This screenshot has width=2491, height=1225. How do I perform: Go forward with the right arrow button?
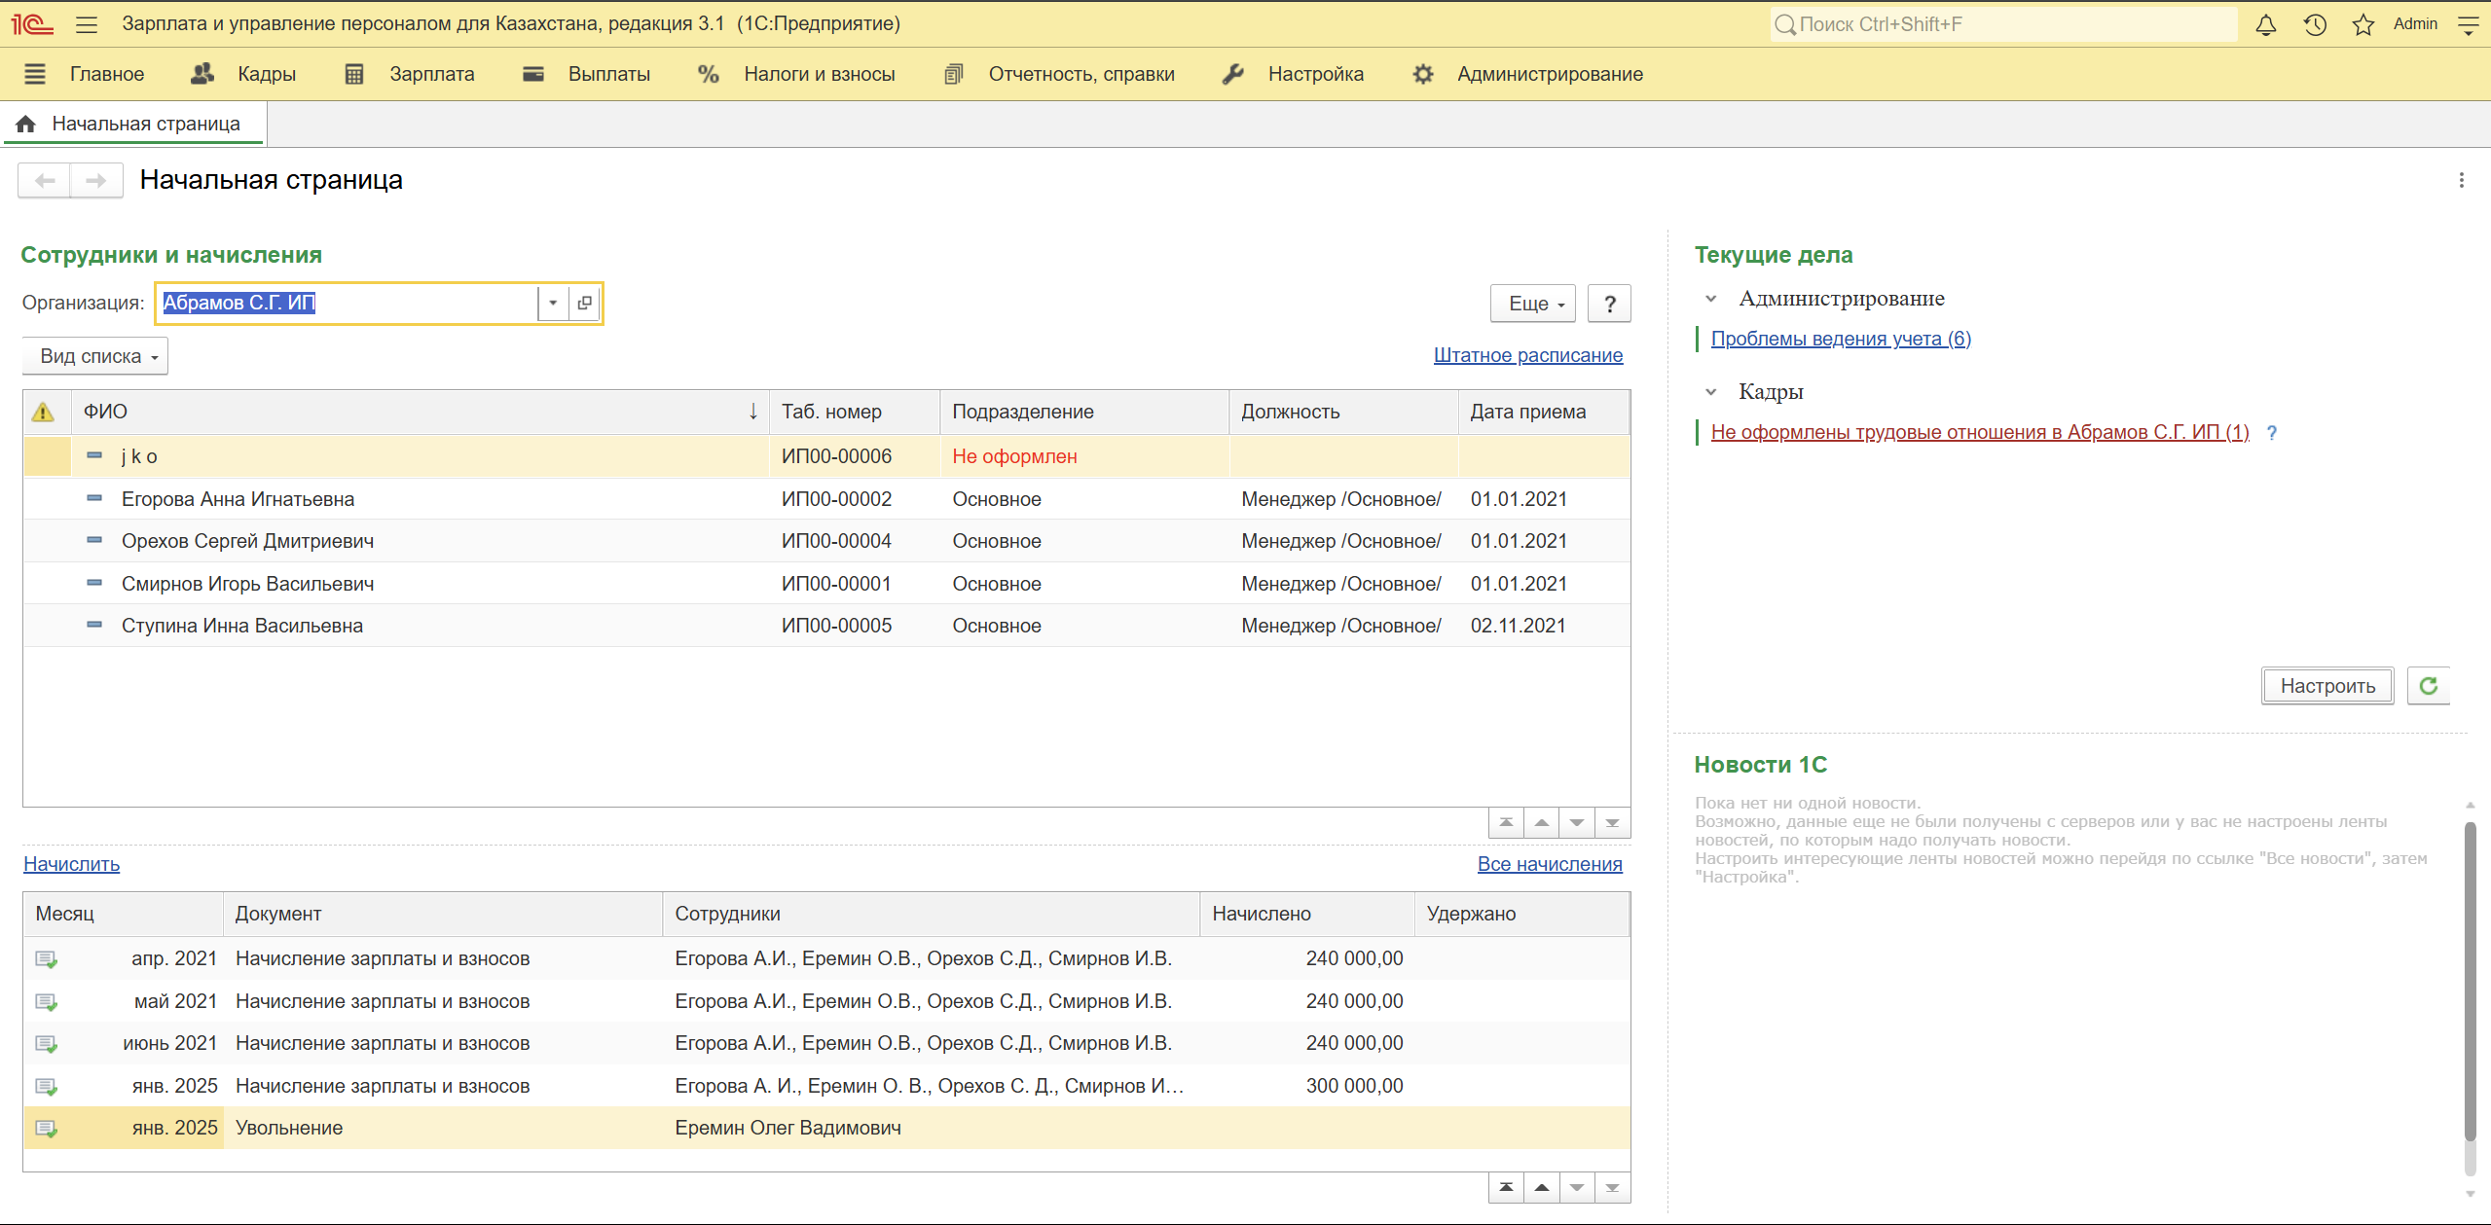click(95, 180)
